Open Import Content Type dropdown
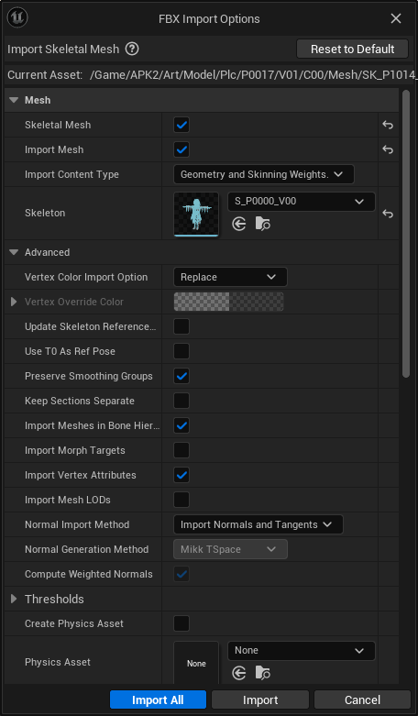Screen dimensions: 418x716 (264, 174)
